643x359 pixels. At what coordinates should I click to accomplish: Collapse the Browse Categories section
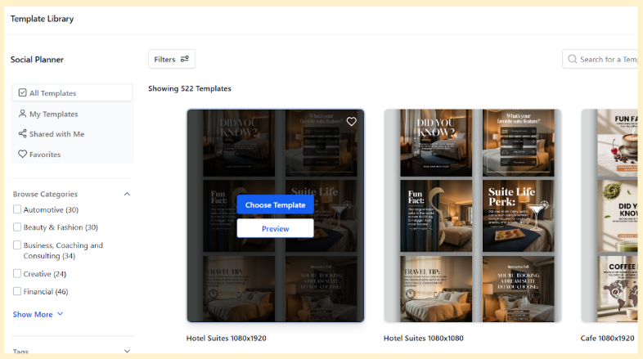(x=127, y=194)
